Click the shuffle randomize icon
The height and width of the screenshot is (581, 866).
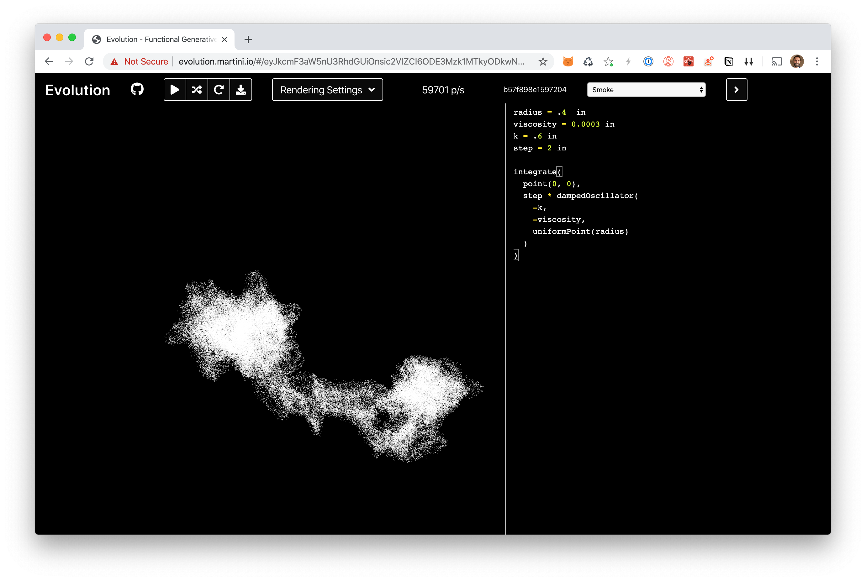197,90
